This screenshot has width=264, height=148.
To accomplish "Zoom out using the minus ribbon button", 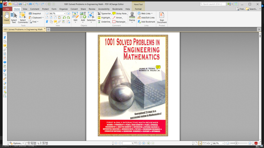I will (47, 13).
